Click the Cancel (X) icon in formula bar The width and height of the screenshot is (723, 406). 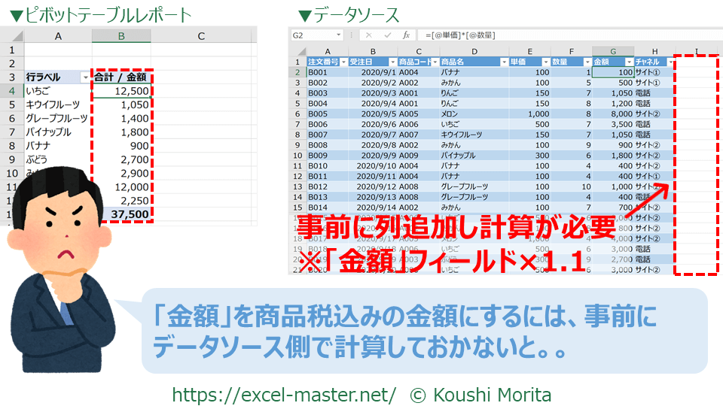(368, 35)
